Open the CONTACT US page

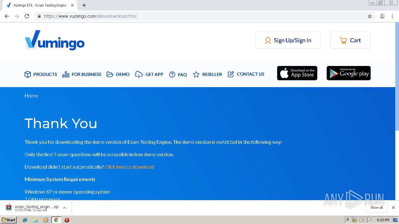pyautogui.click(x=246, y=74)
